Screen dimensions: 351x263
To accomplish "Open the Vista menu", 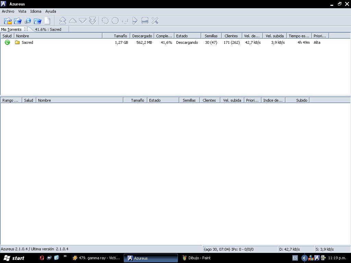I will tap(22, 11).
